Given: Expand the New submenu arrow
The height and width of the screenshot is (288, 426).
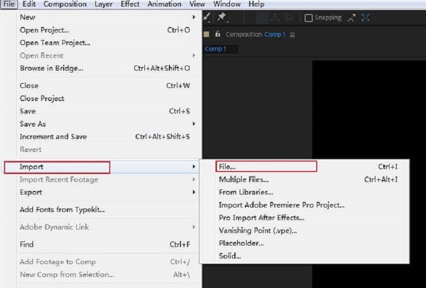Looking at the screenshot, I should [x=194, y=17].
